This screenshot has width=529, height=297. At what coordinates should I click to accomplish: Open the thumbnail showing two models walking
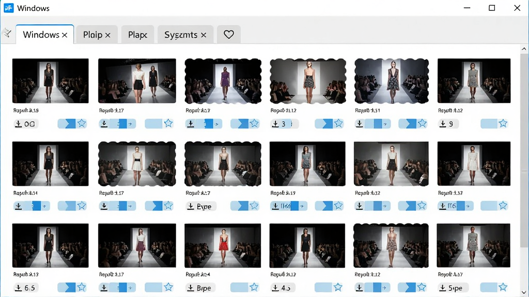137,81
